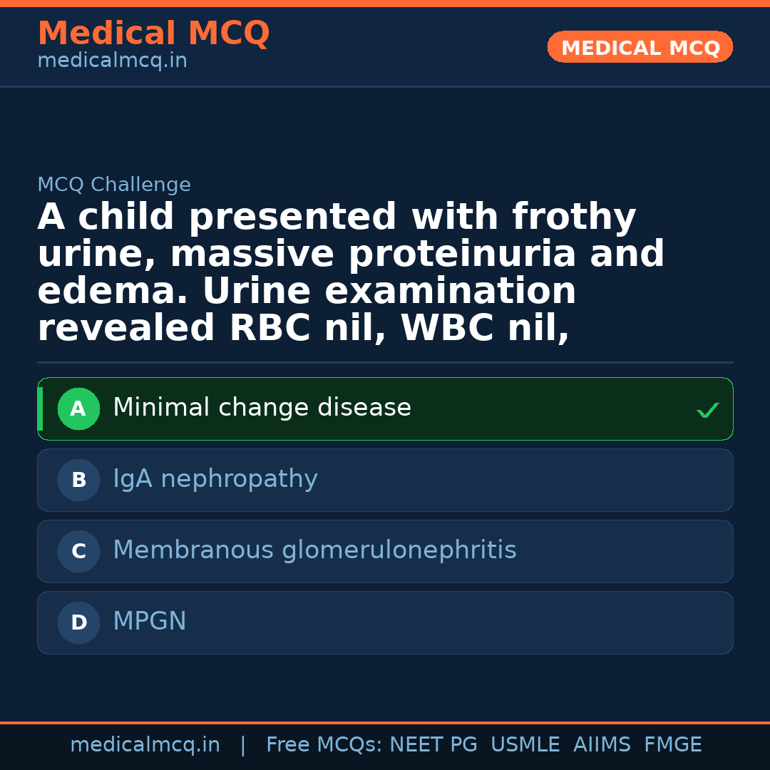770x770 pixels.
Task: Click the orange "Medical MCQ" header title
Action: pos(153,34)
